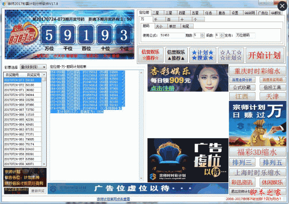Click the 排列五 button
Viewport: 289px width, 204px height.
[273, 163]
